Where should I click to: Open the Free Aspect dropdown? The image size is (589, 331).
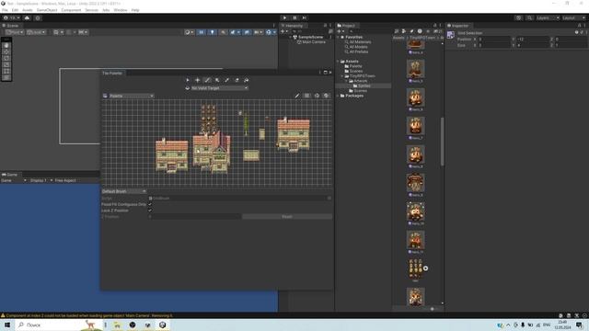(65, 180)
